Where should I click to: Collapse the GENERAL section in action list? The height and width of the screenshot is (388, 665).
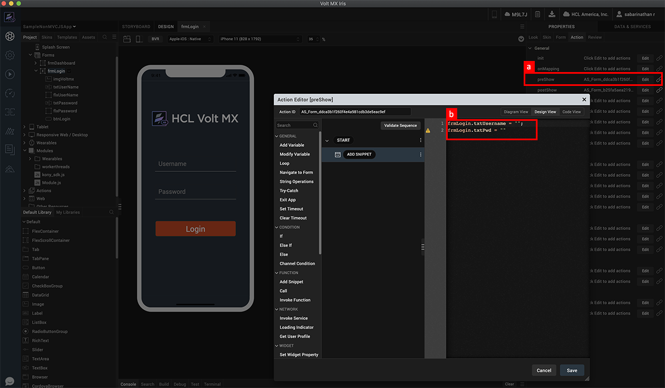[277, 136]
